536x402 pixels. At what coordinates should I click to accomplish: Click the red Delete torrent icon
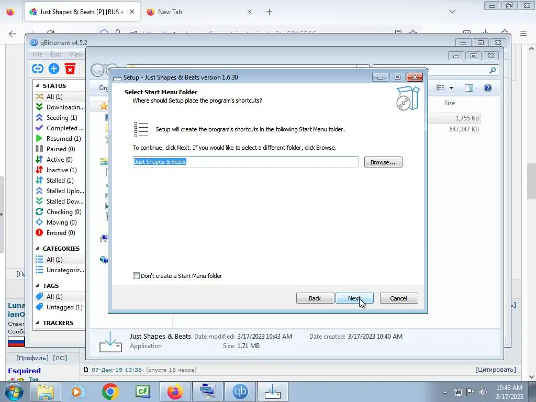point(70,69)
